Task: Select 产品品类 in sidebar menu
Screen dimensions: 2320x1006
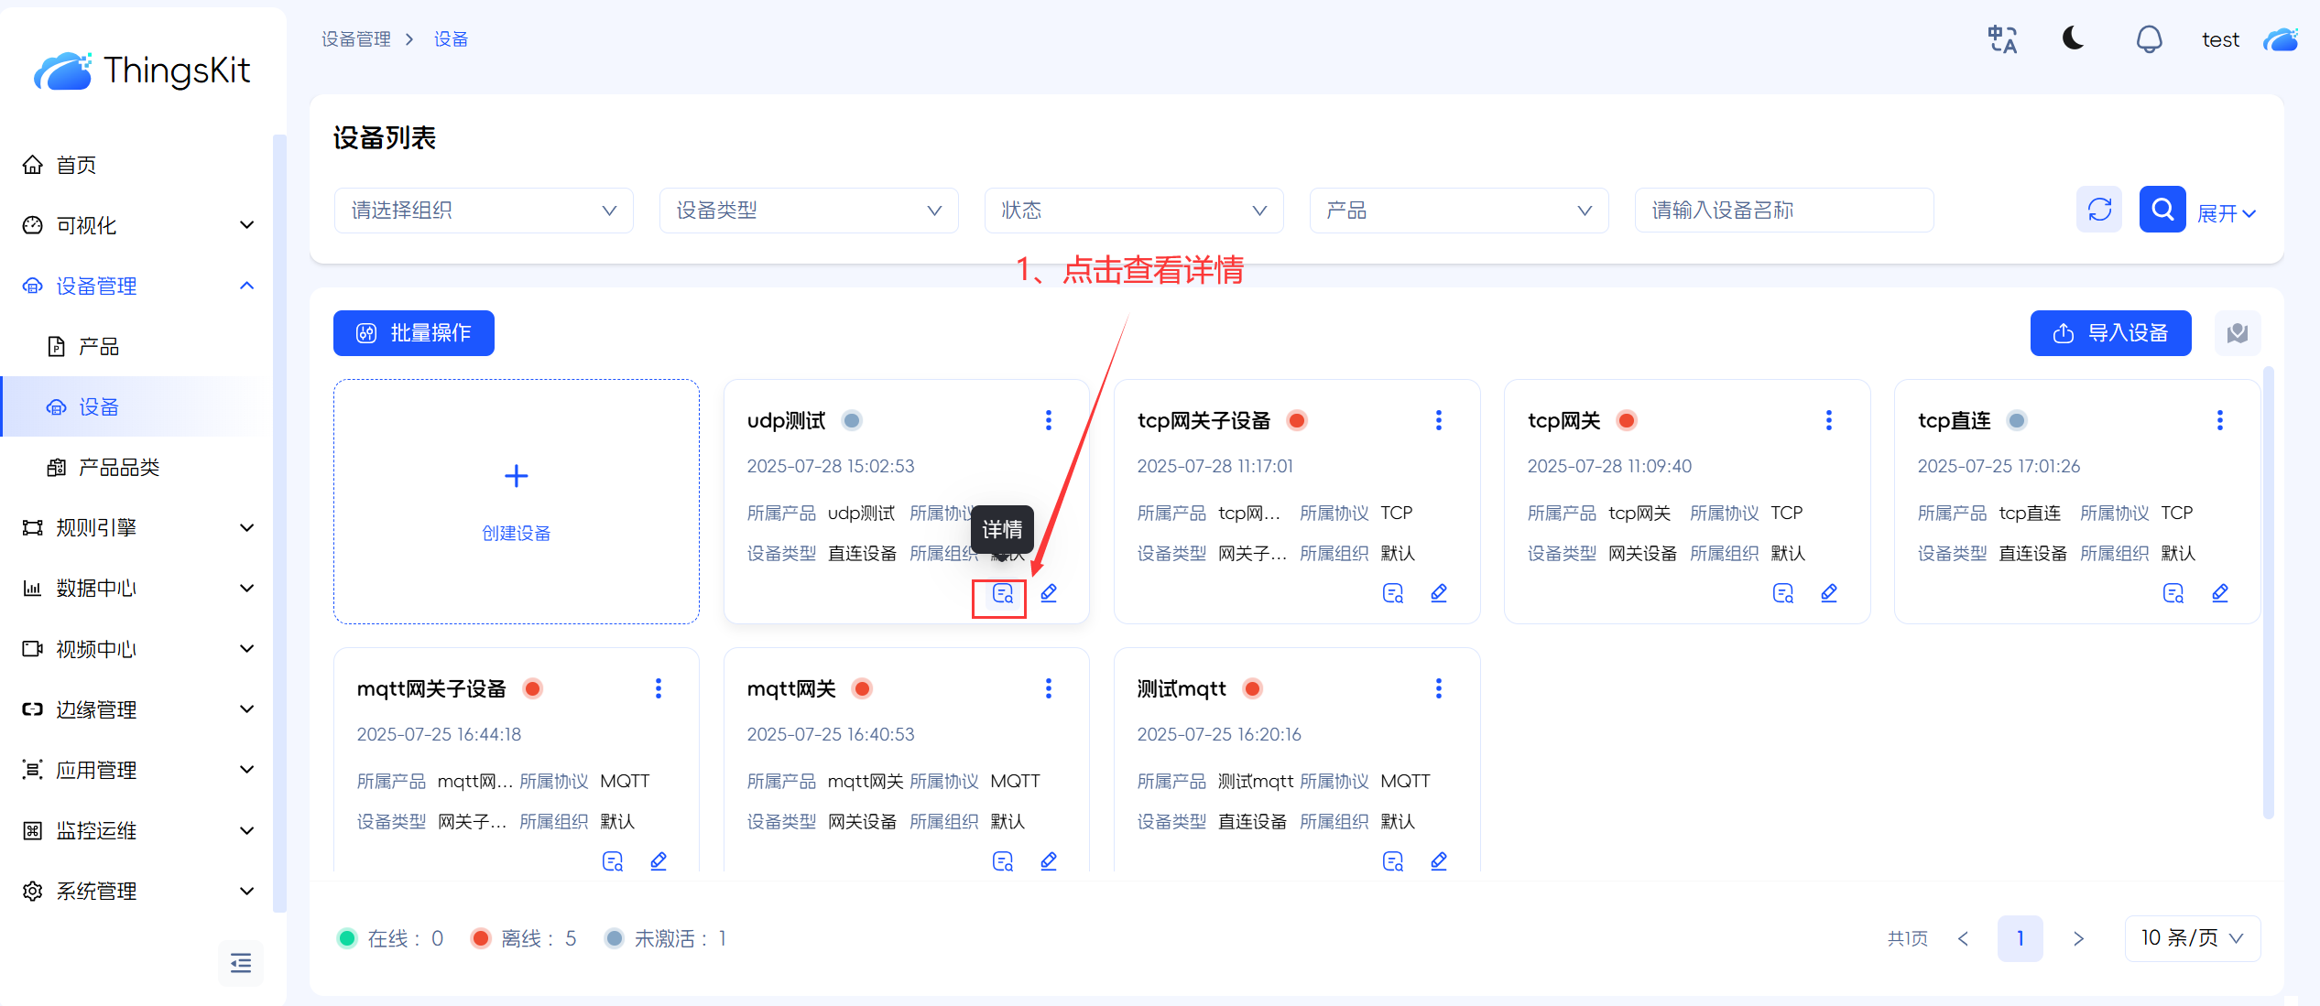Action: (x=119, y=468)
